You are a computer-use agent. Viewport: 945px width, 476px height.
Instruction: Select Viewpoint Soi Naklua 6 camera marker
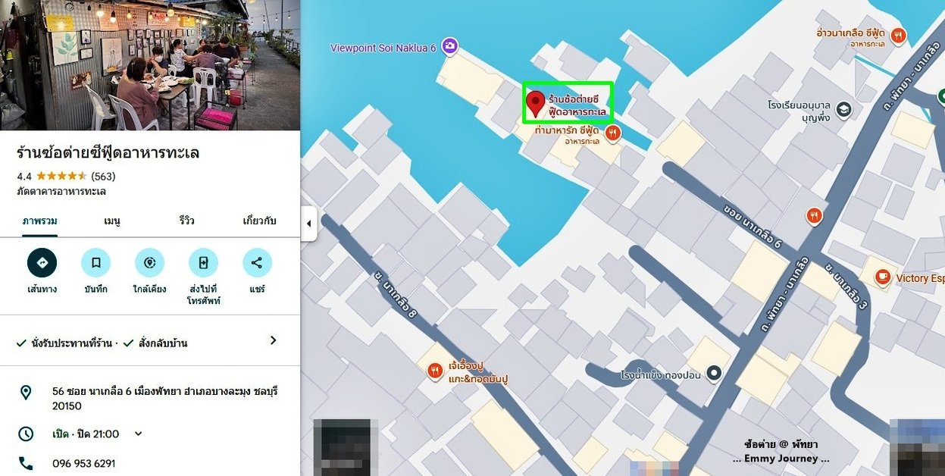pos(450,47)
